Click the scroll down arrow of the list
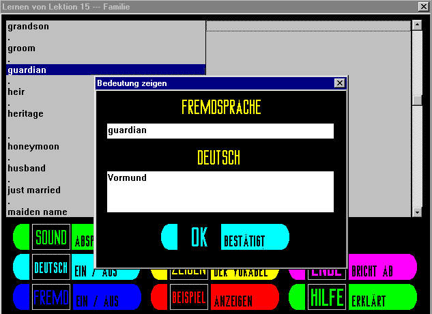The width and height of the screenshot is (432, 314). (x=416, y=212)
